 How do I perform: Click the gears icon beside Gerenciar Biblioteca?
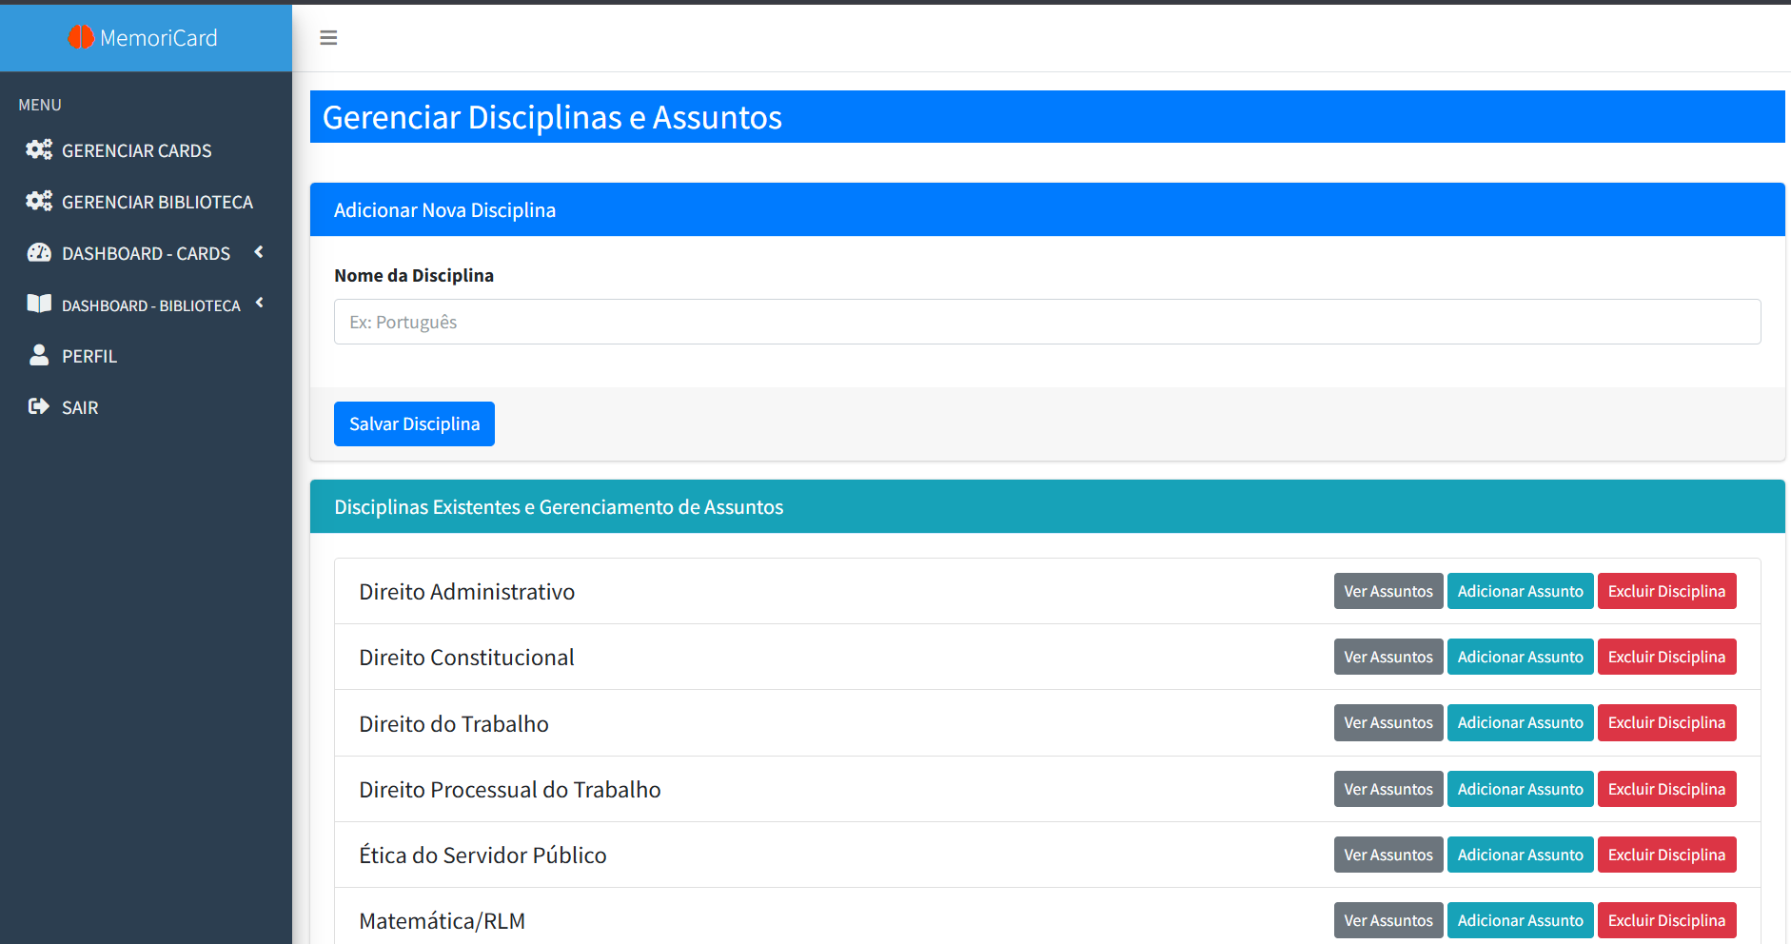pyautogui.click(x=39, y=202)
